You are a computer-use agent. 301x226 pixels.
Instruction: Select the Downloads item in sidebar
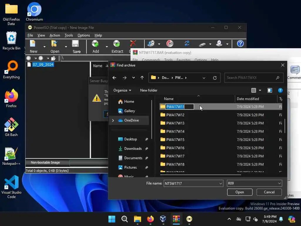pos(133,149)
